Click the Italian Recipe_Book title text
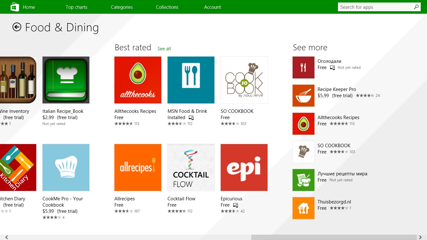Viewport: 427px width, 240px height. (x=63, y=111)
